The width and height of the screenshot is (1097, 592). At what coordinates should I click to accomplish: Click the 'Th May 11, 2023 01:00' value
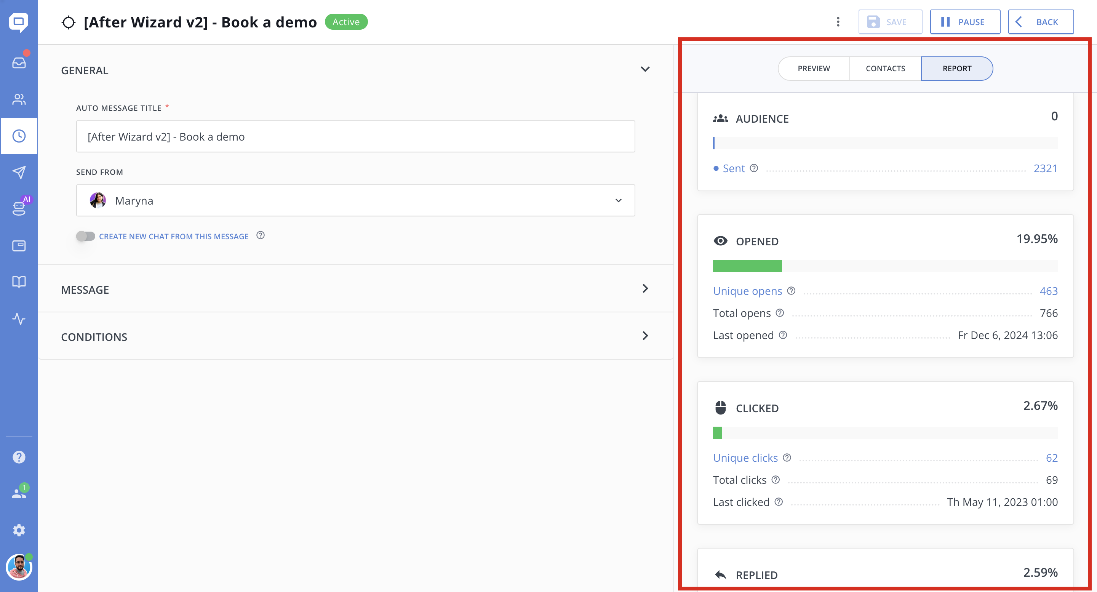coord(1002,502)
